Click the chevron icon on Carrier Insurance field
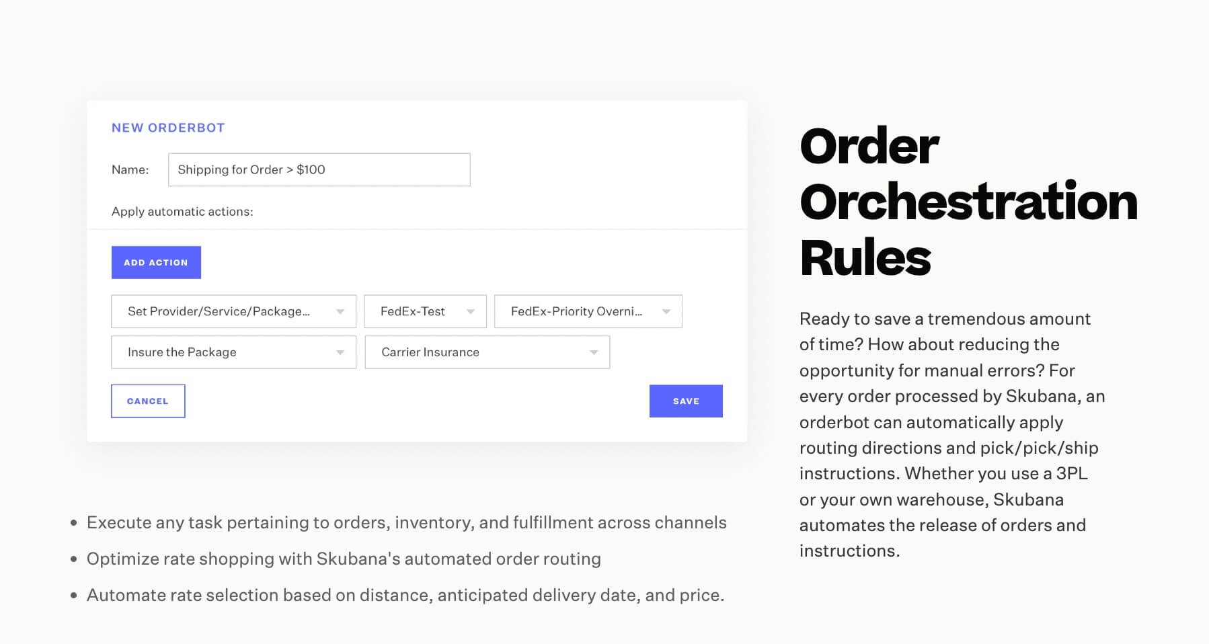The height and width of the screenshot is (644, 1209). pos(593,352)
